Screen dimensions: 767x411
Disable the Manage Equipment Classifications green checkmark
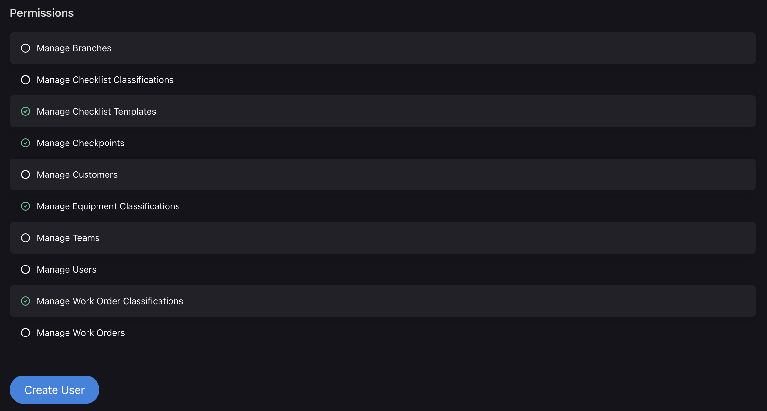pyautogui.click(x=26, y=206)
